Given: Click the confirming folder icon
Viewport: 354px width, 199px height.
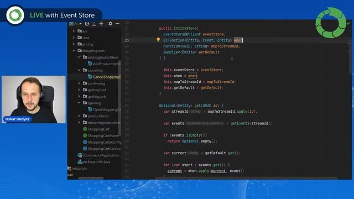Looking at the screenshot, I should 85,83.
